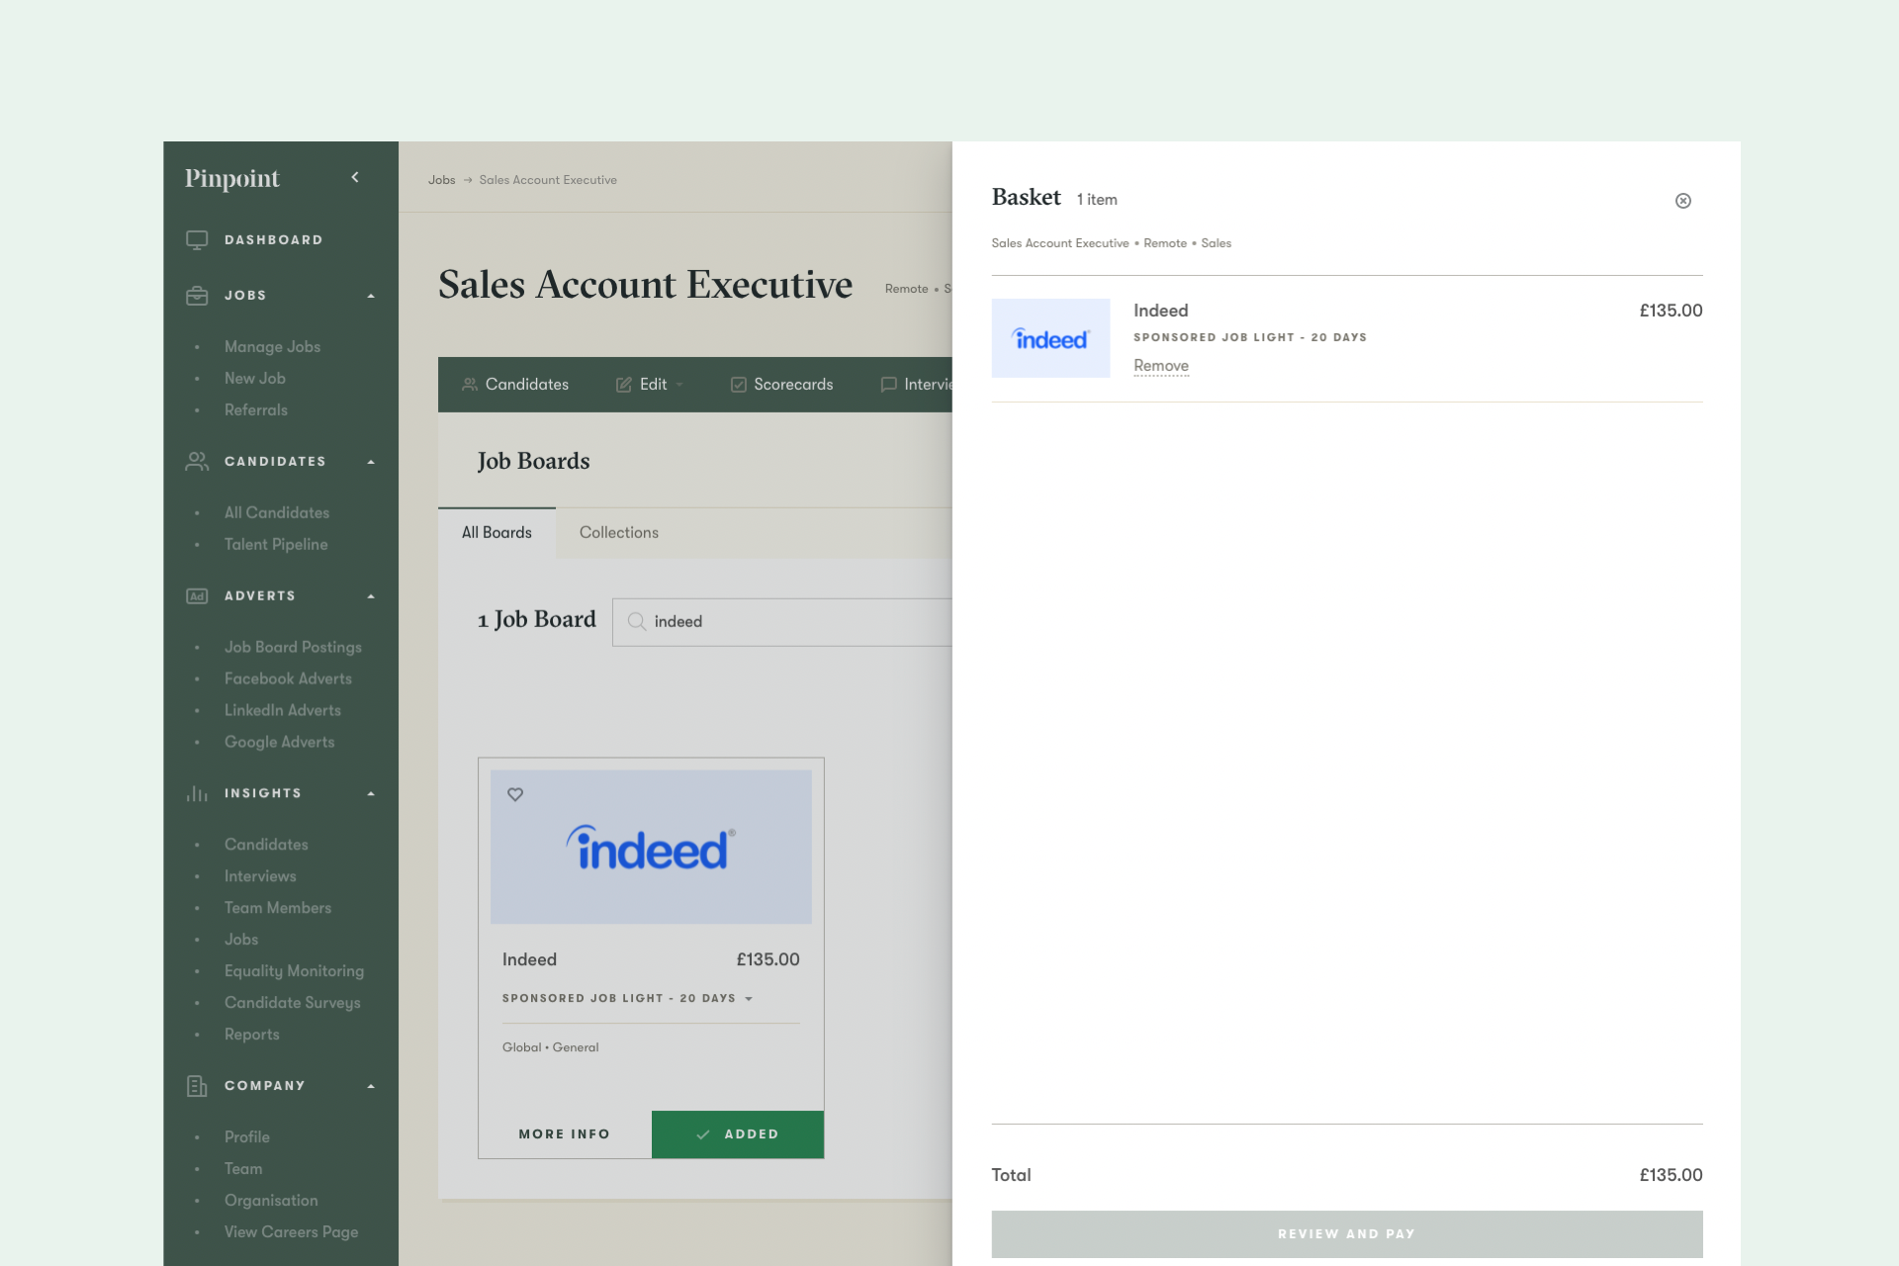Click the Company building icon
Image resolution: width=1899 pixels, height=1266 pixels.
[x=197, y=1086]
